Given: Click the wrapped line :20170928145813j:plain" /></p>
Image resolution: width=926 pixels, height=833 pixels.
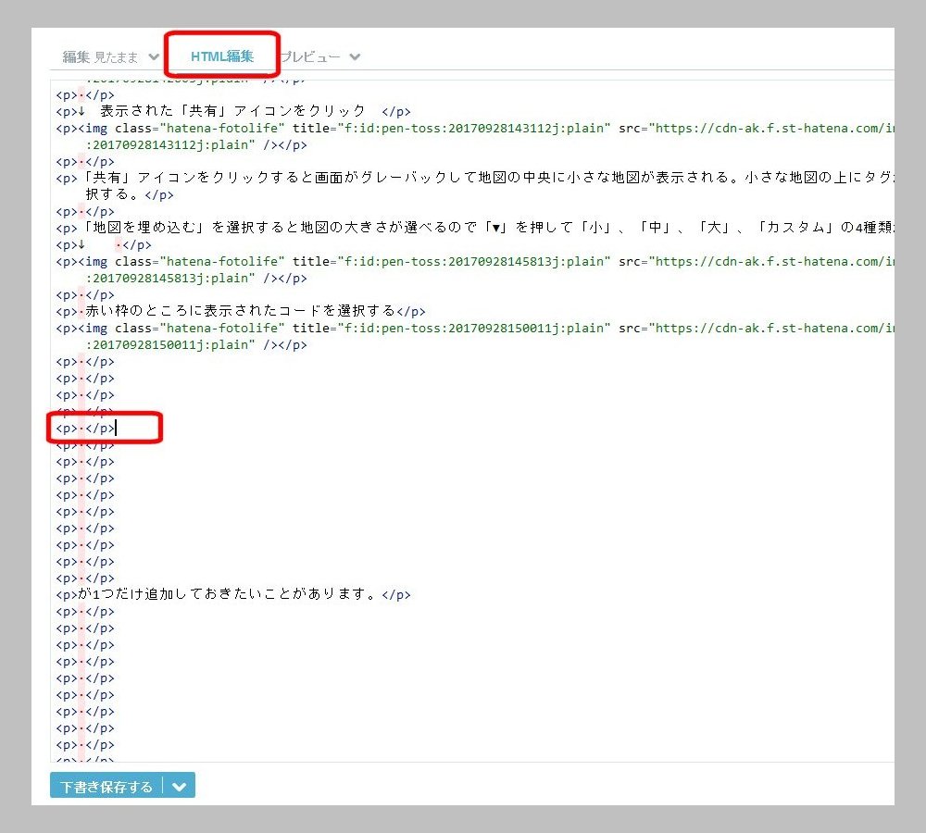Looking at the screenshot, I should point(196,278).
